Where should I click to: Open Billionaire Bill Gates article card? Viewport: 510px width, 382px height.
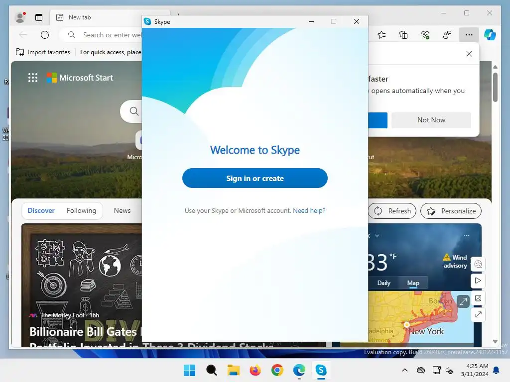(x=82, y=285)
